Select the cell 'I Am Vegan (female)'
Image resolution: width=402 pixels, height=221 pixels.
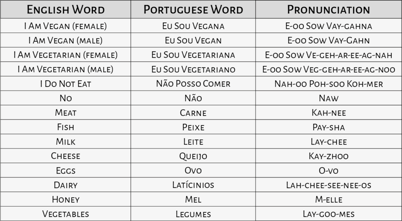click(66, 25)
